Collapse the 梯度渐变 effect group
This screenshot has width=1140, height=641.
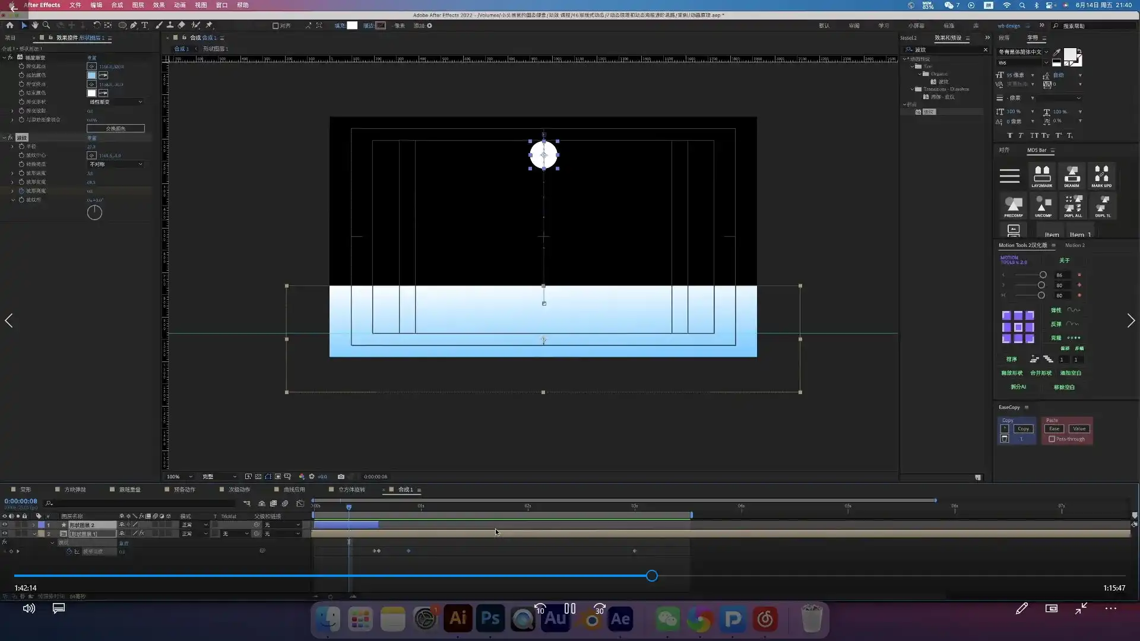[4, 58]
